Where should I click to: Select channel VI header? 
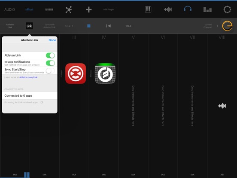click(163, 37)
